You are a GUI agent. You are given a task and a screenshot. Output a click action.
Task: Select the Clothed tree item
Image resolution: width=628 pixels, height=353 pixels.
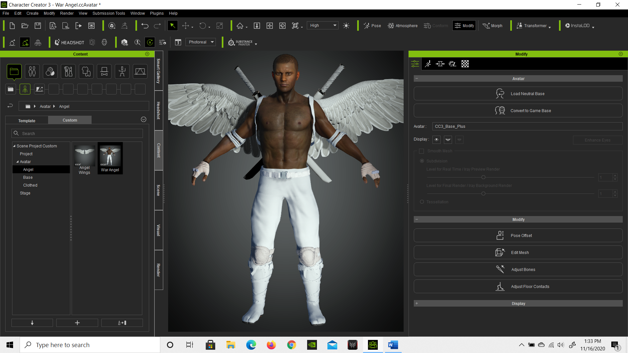click(30, 185)
